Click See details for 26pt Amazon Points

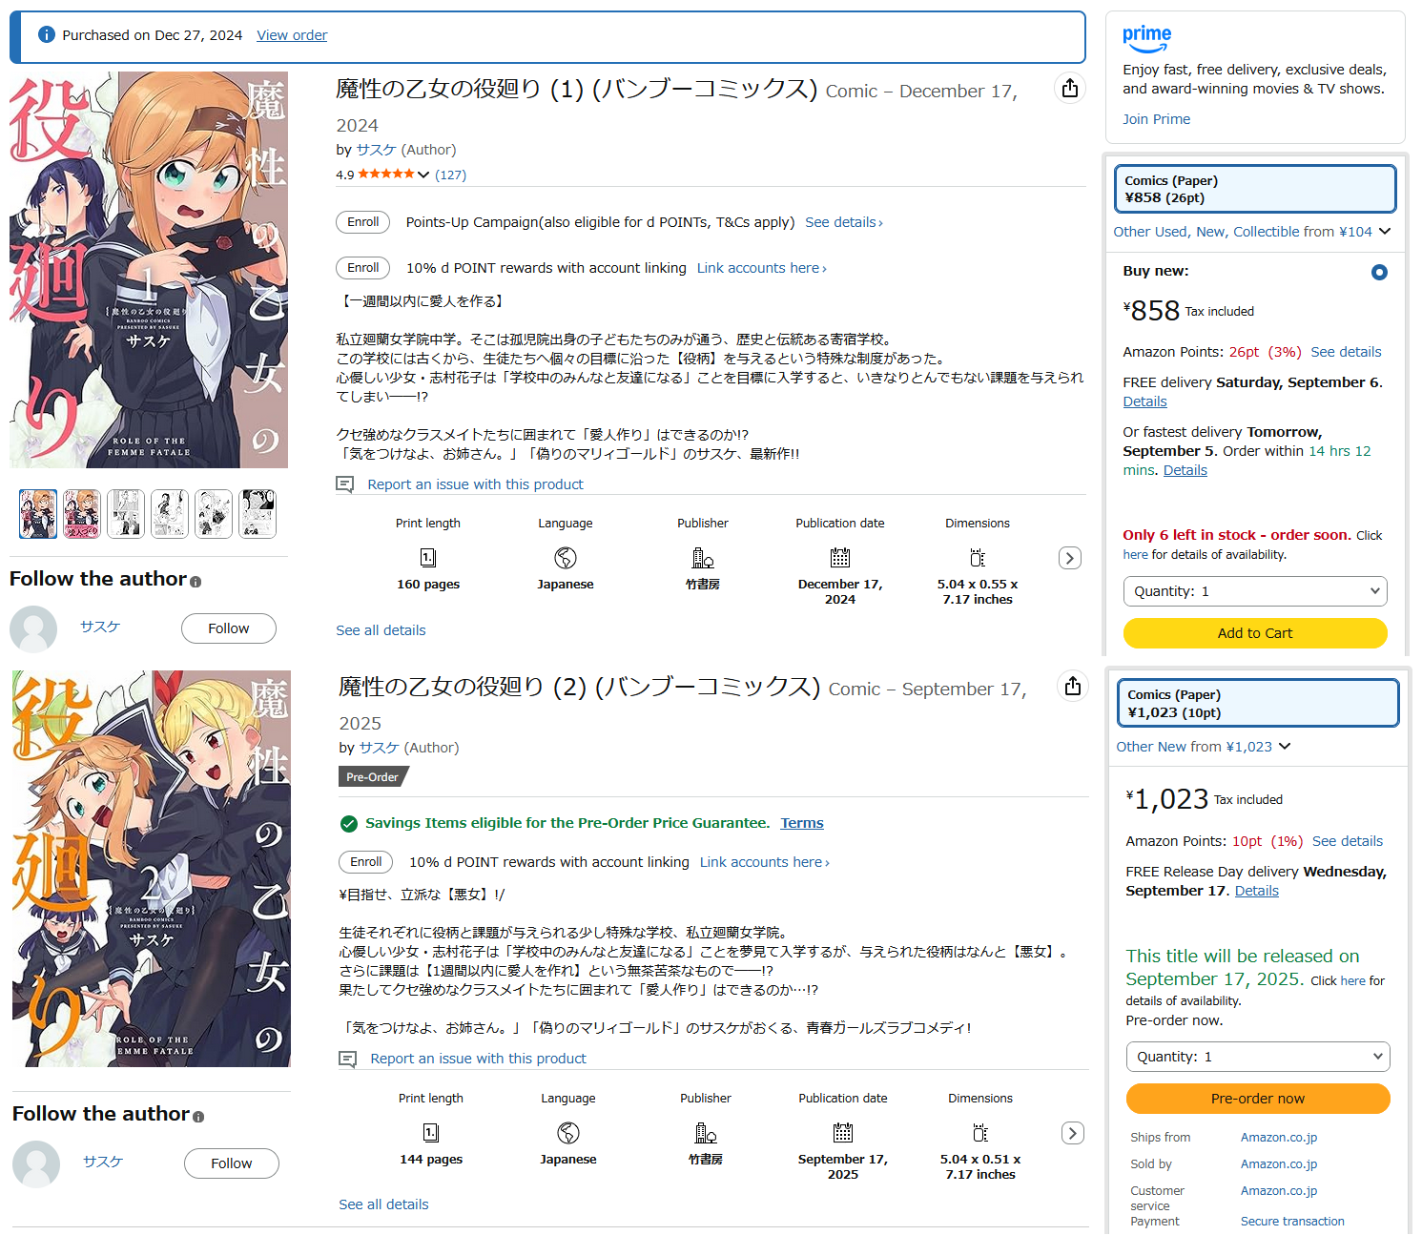coord(1346,352)
